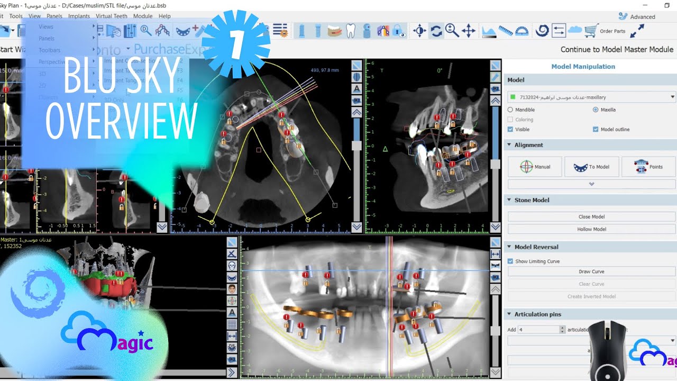Click the up chevron above sagittal view slider

(496, 101)
